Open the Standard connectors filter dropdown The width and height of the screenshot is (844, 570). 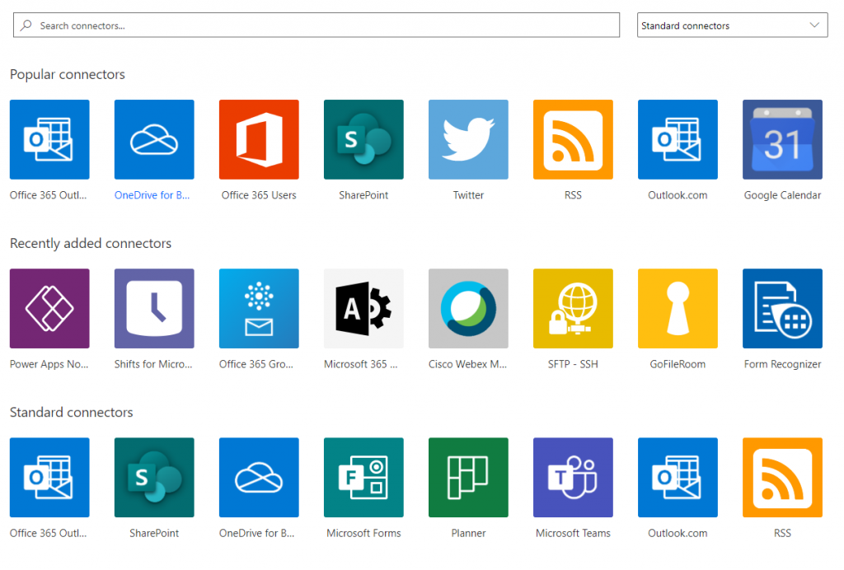[x=733, y=26]
